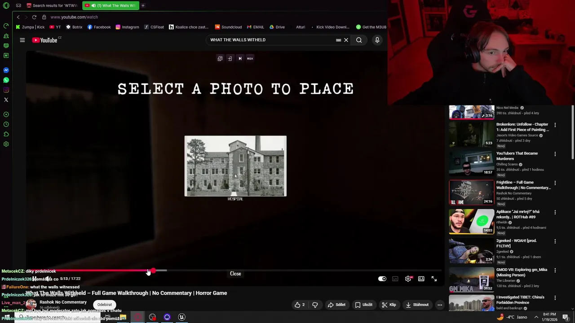
Task: Click the RGX overlay button
Action: [x=250, y=58]
